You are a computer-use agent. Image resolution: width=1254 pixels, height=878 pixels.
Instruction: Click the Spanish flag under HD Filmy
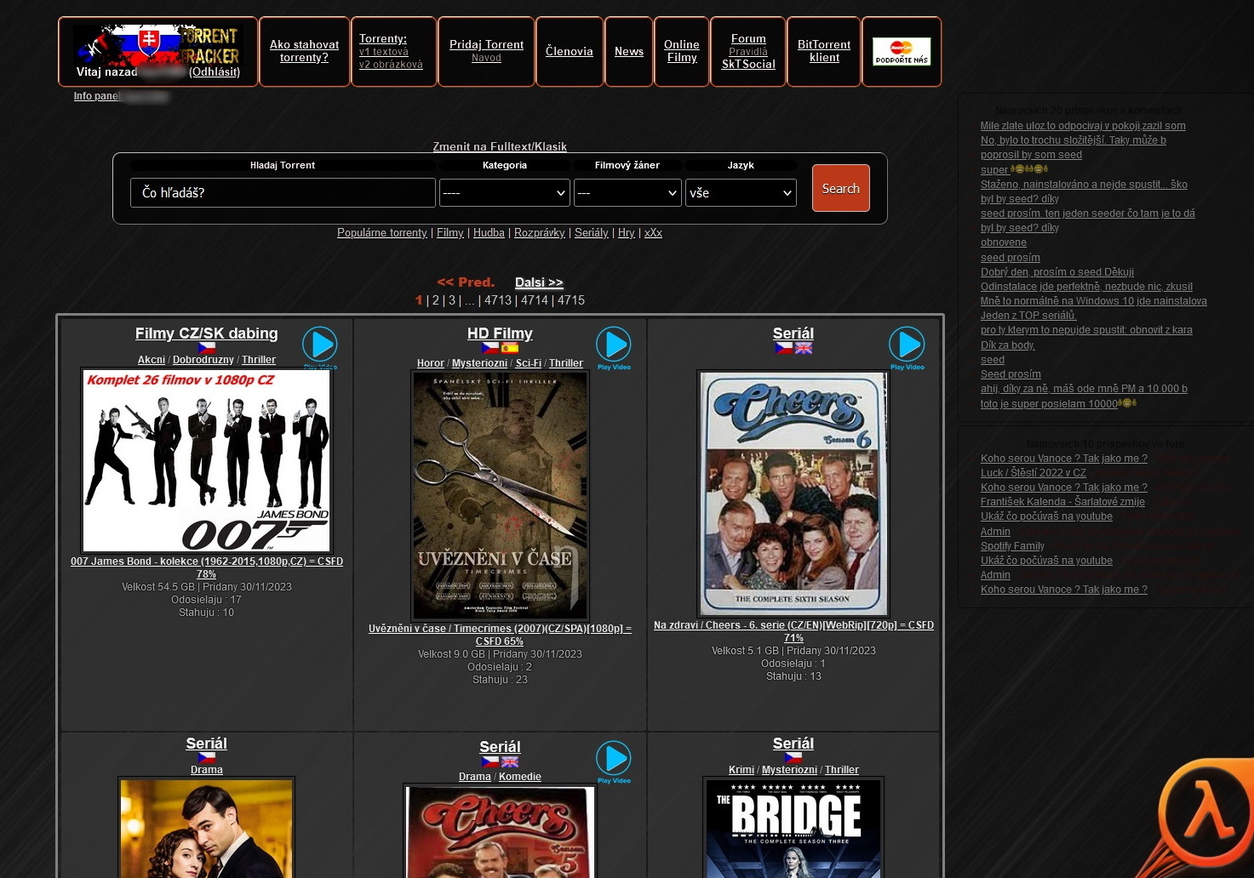click(510, 348)
